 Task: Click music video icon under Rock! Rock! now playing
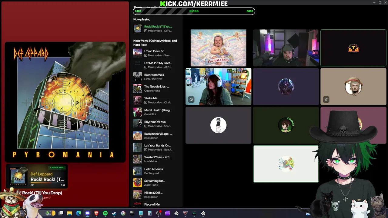coord(146,31)
